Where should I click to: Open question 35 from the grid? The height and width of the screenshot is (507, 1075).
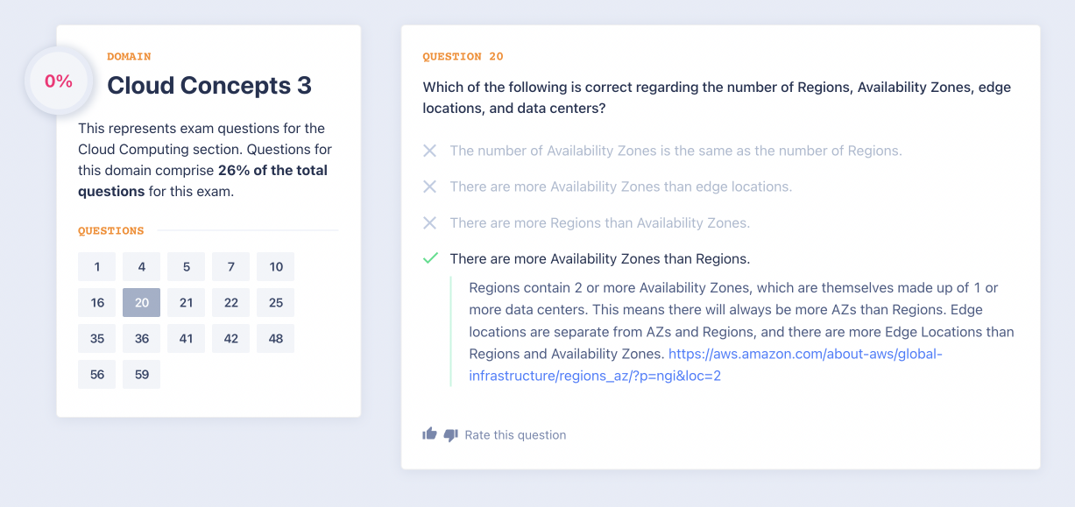point(97,339)
